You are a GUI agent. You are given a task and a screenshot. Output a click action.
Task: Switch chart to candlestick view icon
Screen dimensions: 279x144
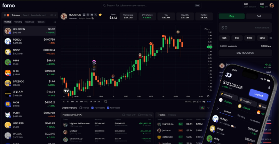point(202,108)
